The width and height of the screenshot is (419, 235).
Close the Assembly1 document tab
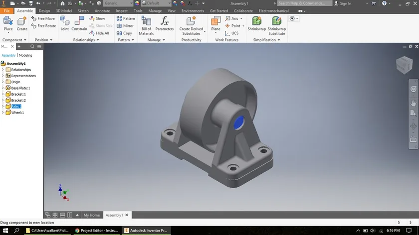tap(127, 215)
